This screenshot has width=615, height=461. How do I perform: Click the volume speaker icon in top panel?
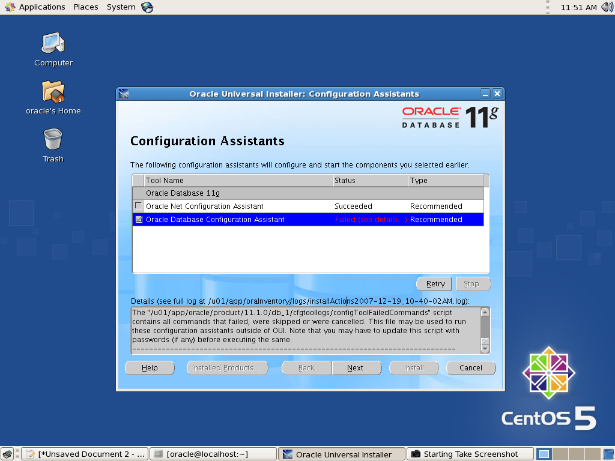coord(607,7)
